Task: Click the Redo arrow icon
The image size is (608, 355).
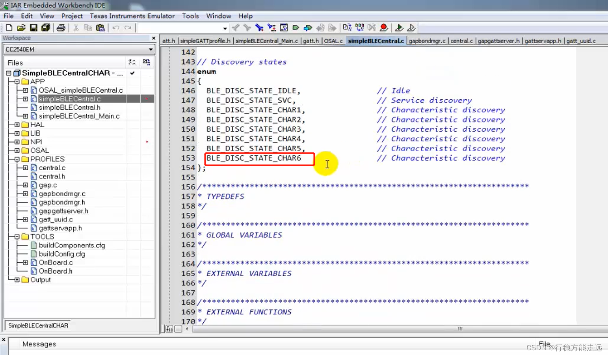Action: point(128,28)
